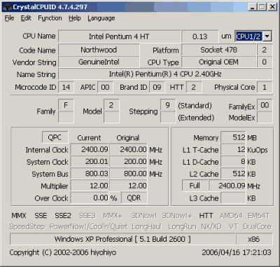Viewport: 280px width, 267px height.
Task: Click the greyed SpeedStep feature label
Action: pyautogui.click(x=27, y=226)
